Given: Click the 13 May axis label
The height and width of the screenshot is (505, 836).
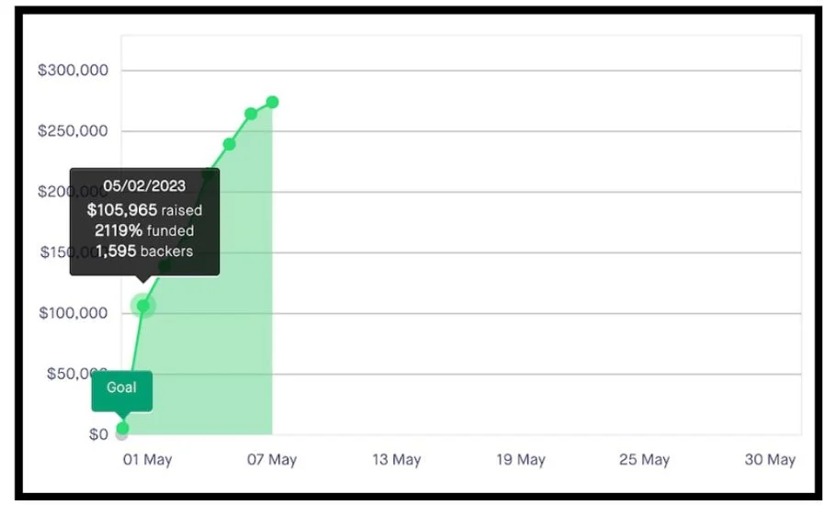Looking at the screenshot, I should [x=397, y=460].
